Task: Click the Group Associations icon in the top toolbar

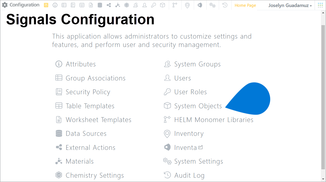Action: (64, 5)
